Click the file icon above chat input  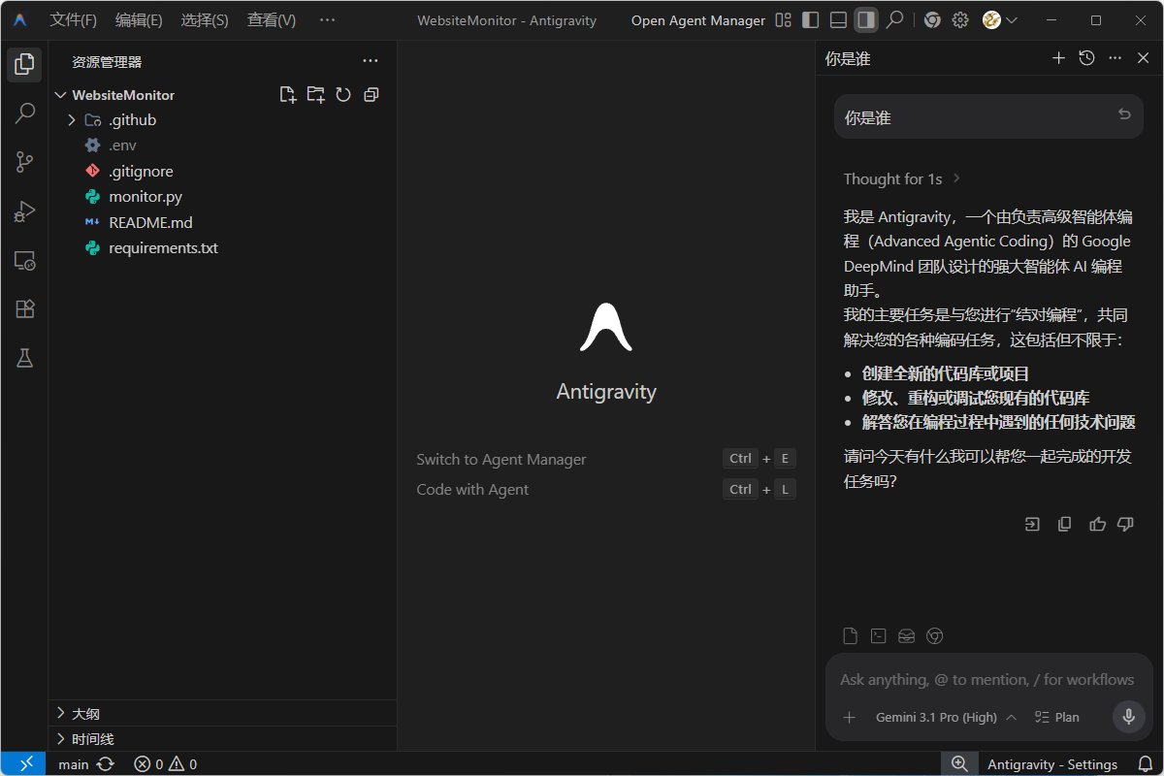pyautogui.click(x=851, y=636)
